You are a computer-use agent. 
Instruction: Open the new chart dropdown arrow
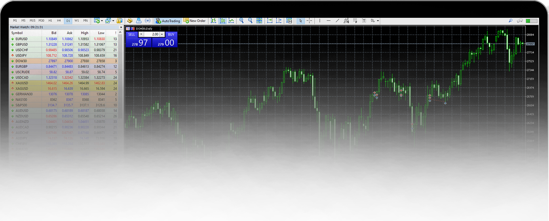(102, 21)
